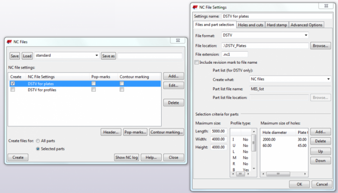The height and width of the screenshot is (193, 338).
Task: Tick Create checkbox for DSTV for profiles
Action: [13, 90]
